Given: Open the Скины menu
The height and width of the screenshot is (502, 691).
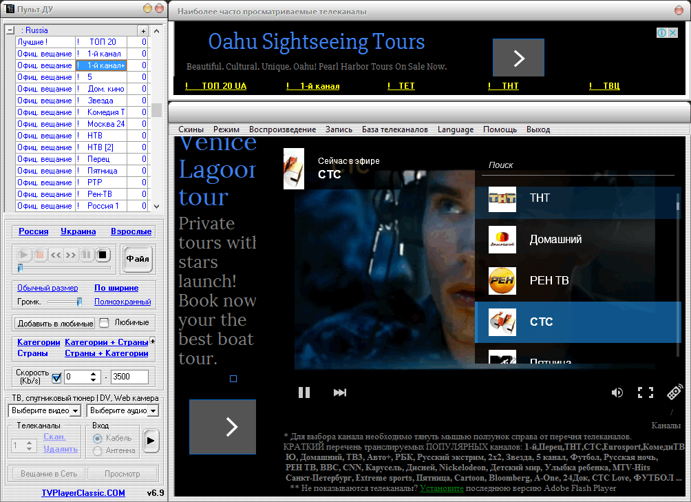Looking at the screenshot, I should coord(191,129).
